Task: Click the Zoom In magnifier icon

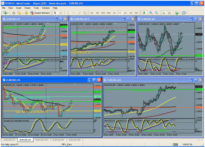Action: click(x=151, y=13)
